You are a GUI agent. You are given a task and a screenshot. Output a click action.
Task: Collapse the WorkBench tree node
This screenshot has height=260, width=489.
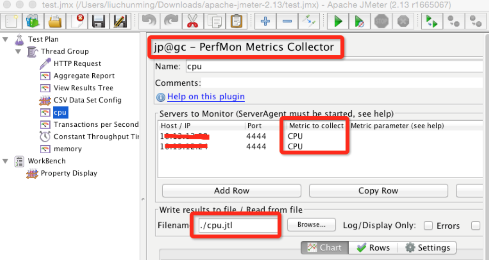coord(6,161)
